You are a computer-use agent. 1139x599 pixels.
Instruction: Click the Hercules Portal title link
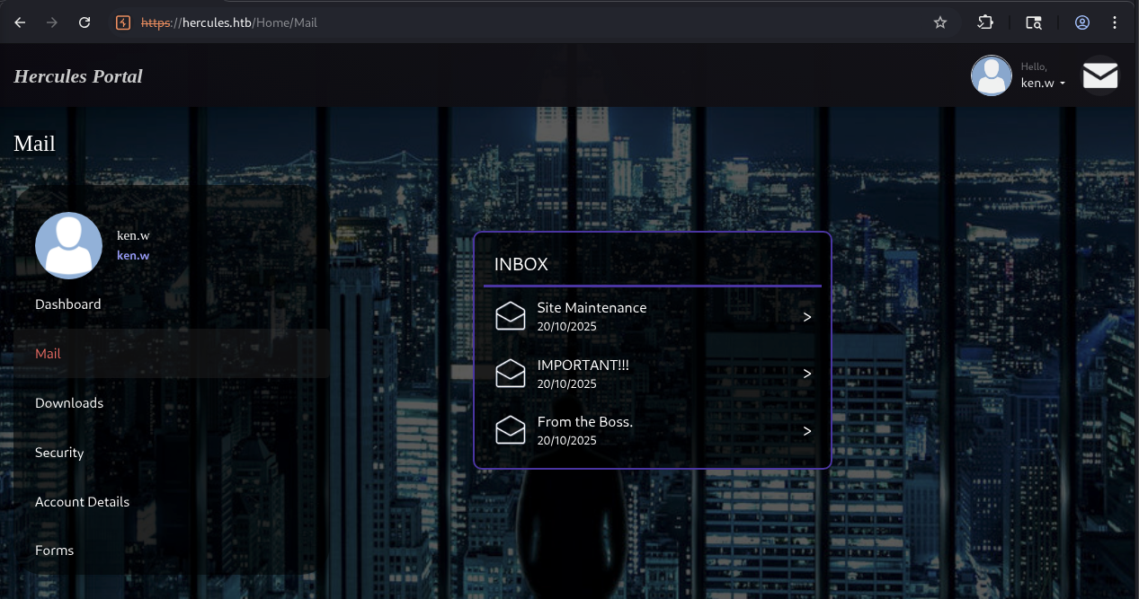tap(78, 76)
